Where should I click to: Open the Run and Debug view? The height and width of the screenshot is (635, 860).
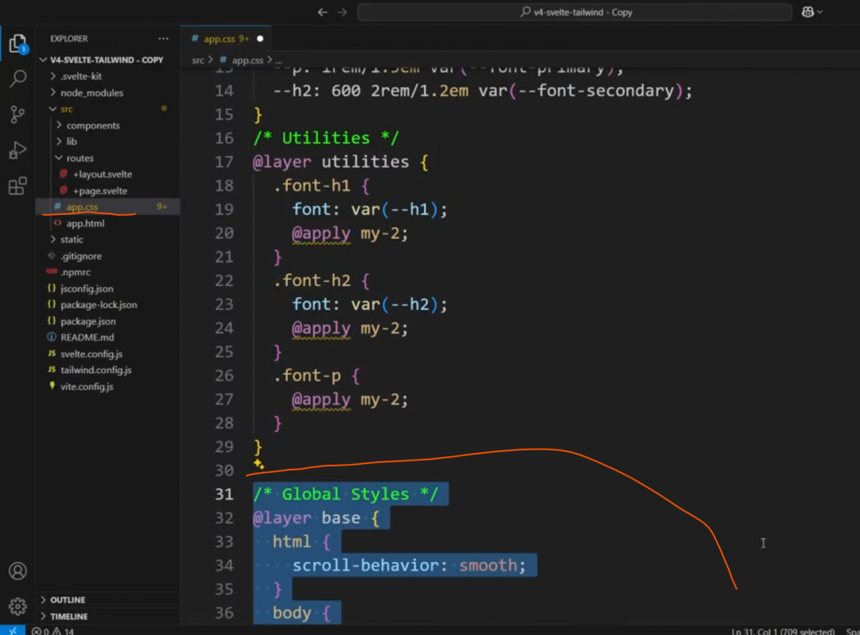pos(18,151)
